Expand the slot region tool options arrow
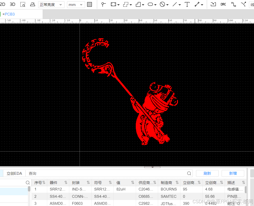The image size is (254, 206). coord(155,5)
